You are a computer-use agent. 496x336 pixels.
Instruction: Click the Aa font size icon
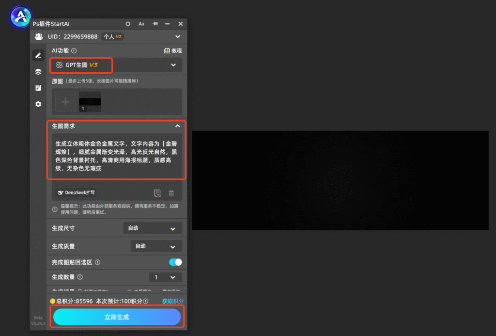pyautogui.click(x=141, y=24)
